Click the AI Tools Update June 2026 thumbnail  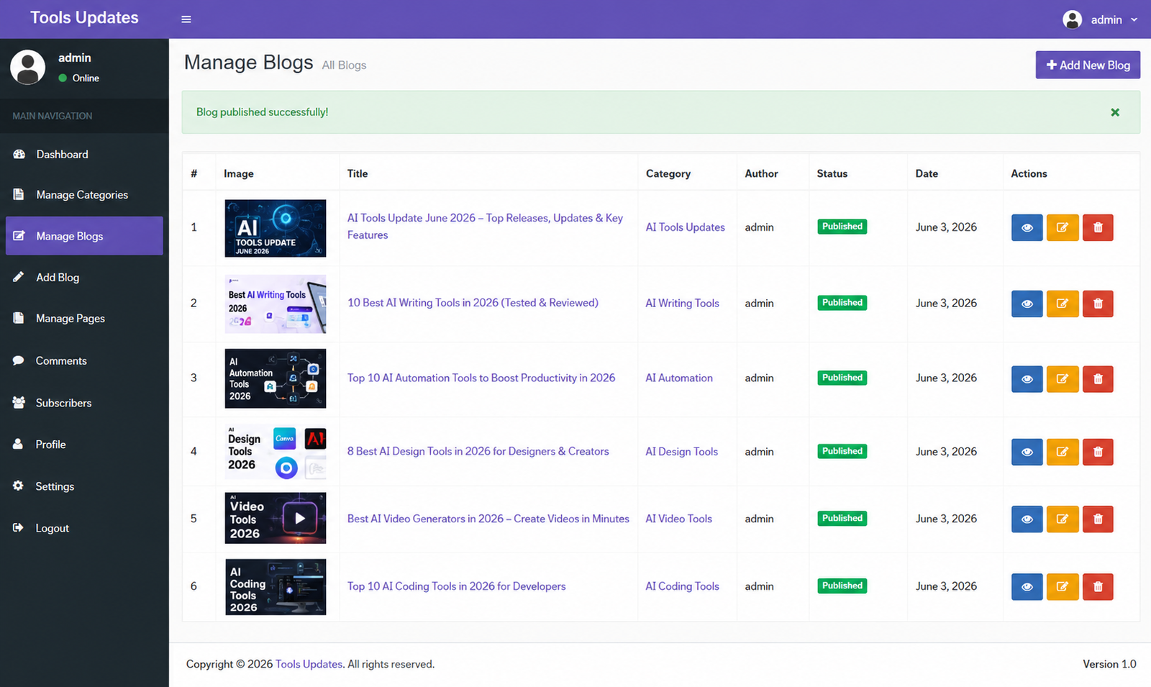tap(276, 228)
